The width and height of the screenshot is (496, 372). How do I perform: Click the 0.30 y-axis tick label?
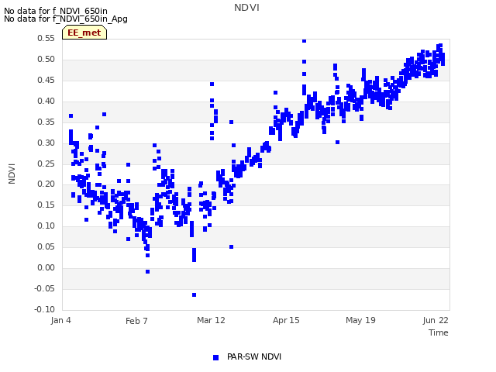pyautogui.click(x=46, y=143)
